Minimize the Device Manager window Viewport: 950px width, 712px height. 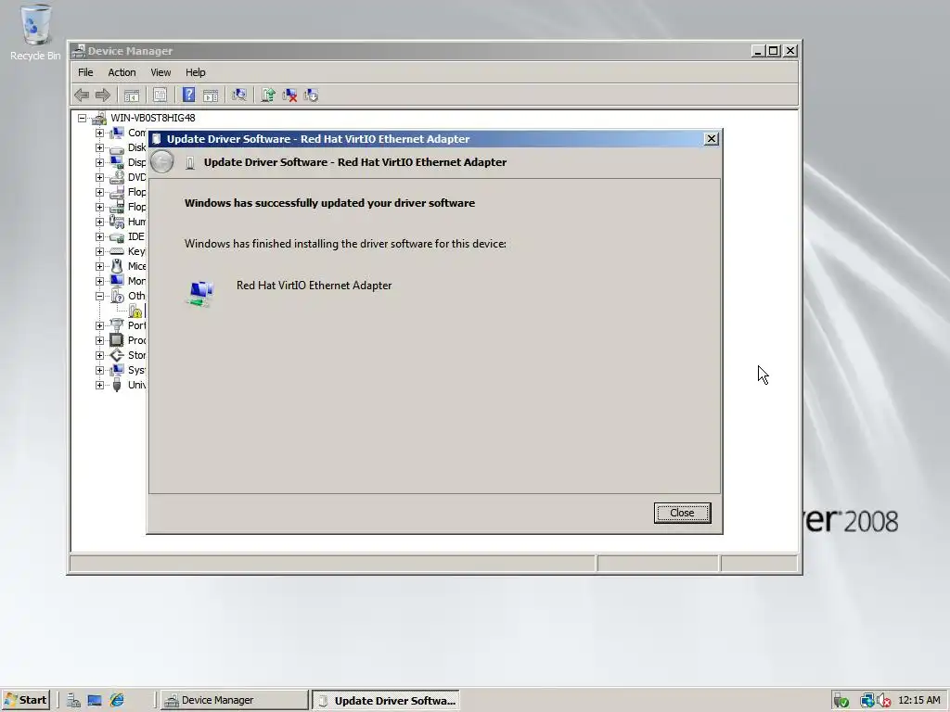(757, 51)
